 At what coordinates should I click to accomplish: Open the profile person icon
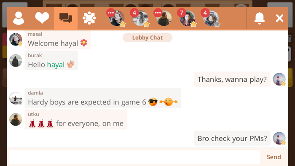coord(19,18)
